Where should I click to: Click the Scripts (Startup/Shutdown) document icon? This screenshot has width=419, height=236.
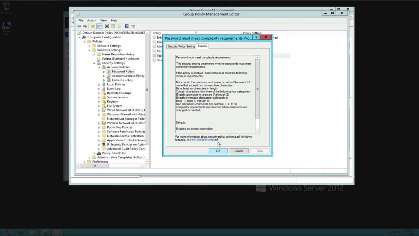coord(99,59)
